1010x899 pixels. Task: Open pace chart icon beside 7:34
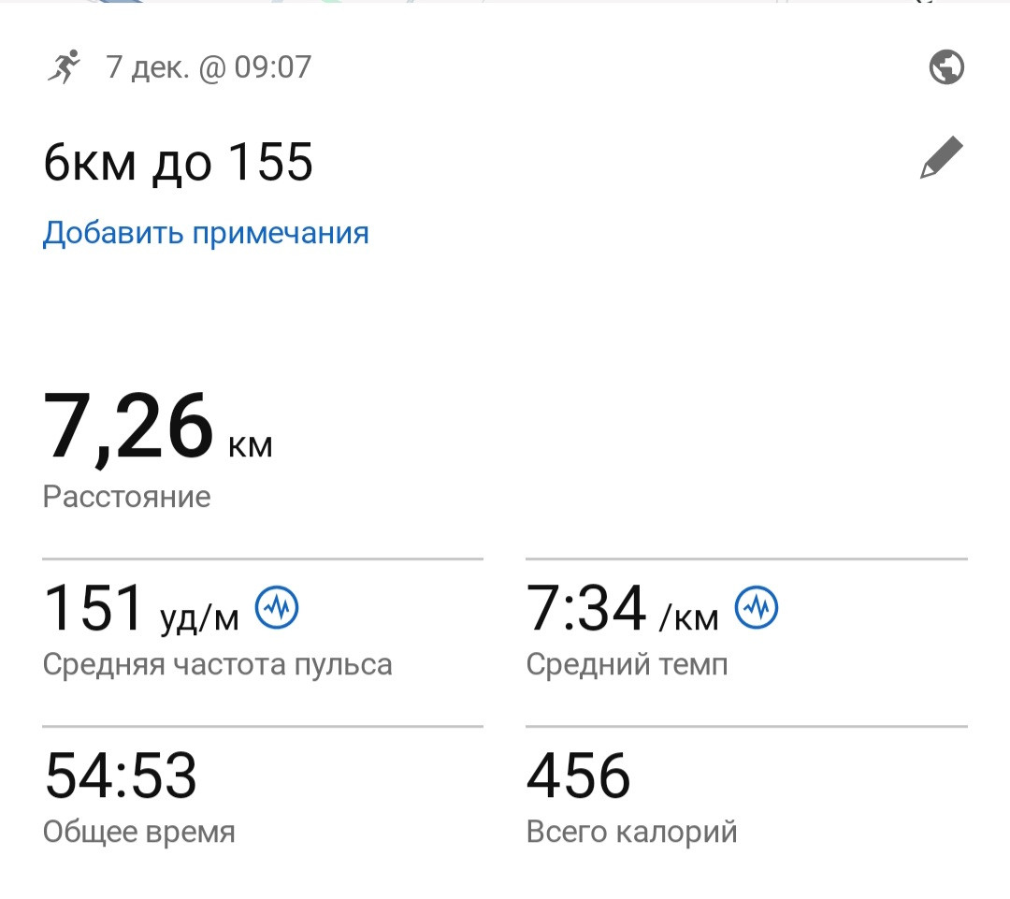tap(757, 607)
